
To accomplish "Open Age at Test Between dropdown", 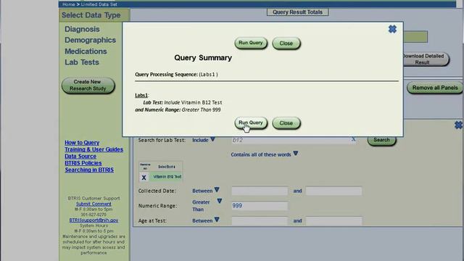I will tap(217, 220).
